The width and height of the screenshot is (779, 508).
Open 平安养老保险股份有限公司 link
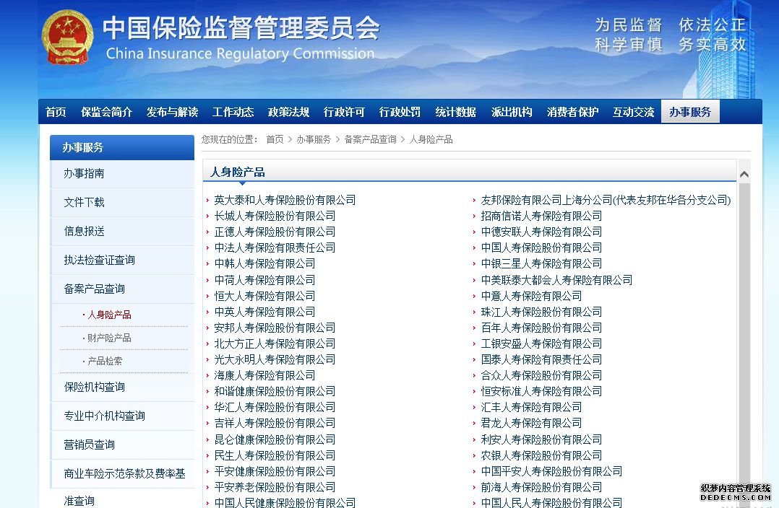pyautogui.click(x=275, y=486)
